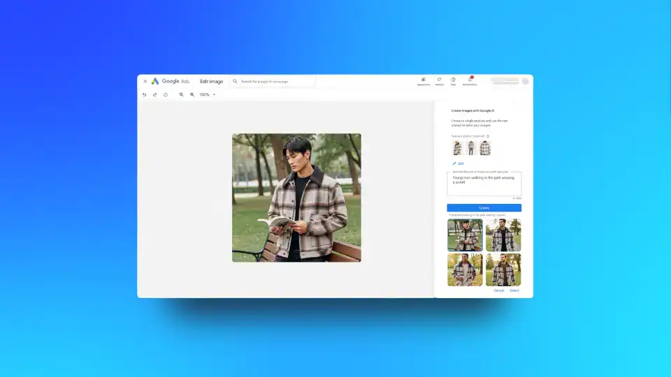Click the blue Create button
Screen dimensions: 671x377
[484, 208]
